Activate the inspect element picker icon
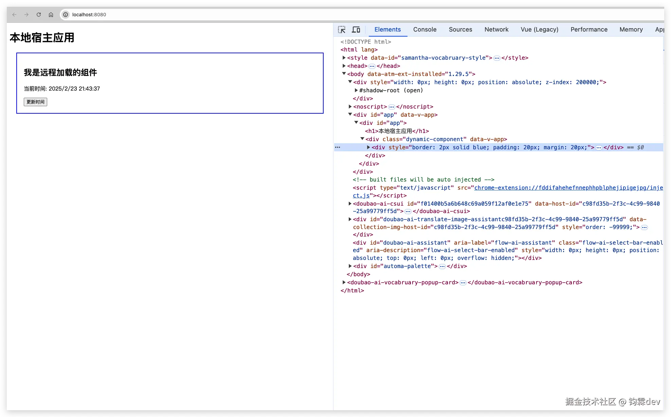The height and width of the screenshot is (417, 671). point(342,30)
